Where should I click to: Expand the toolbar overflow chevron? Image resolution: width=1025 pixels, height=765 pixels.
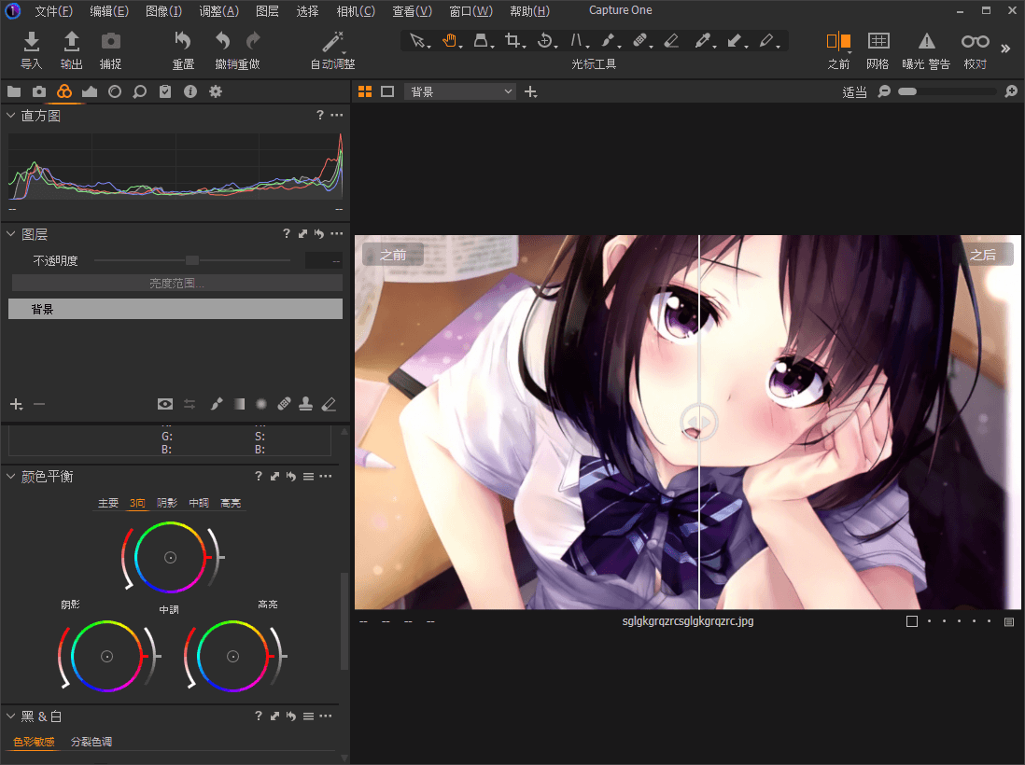coord(1005,49)
